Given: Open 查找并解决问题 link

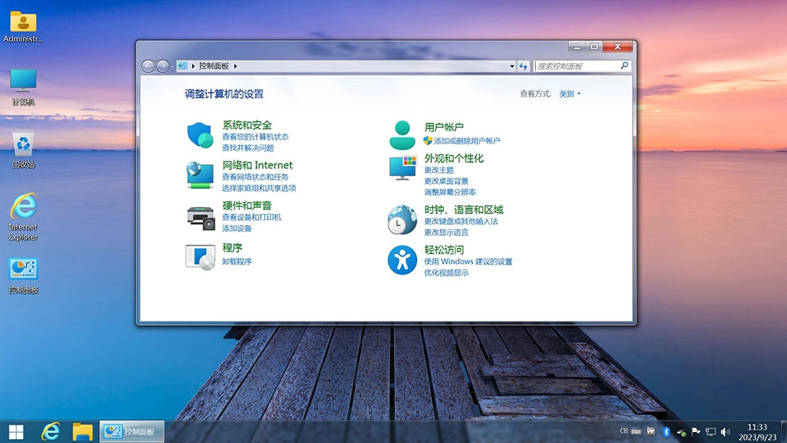Looking at the screenshot, I should pyautogui.click(x=248, y=148).
